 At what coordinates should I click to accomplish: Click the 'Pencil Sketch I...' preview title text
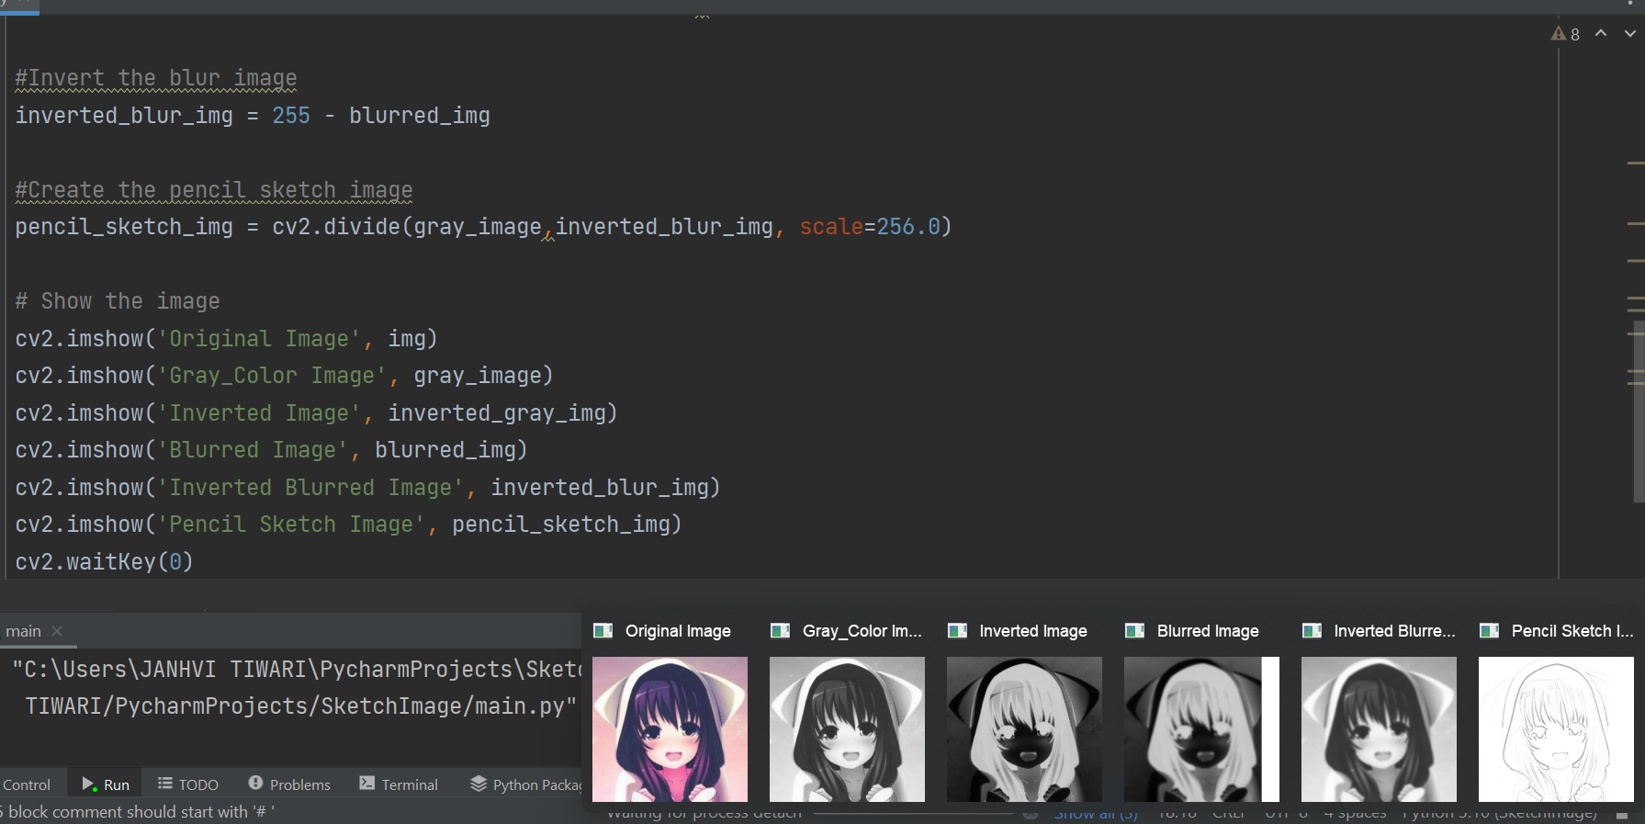pyautogui.click(x=1572, y=631)
